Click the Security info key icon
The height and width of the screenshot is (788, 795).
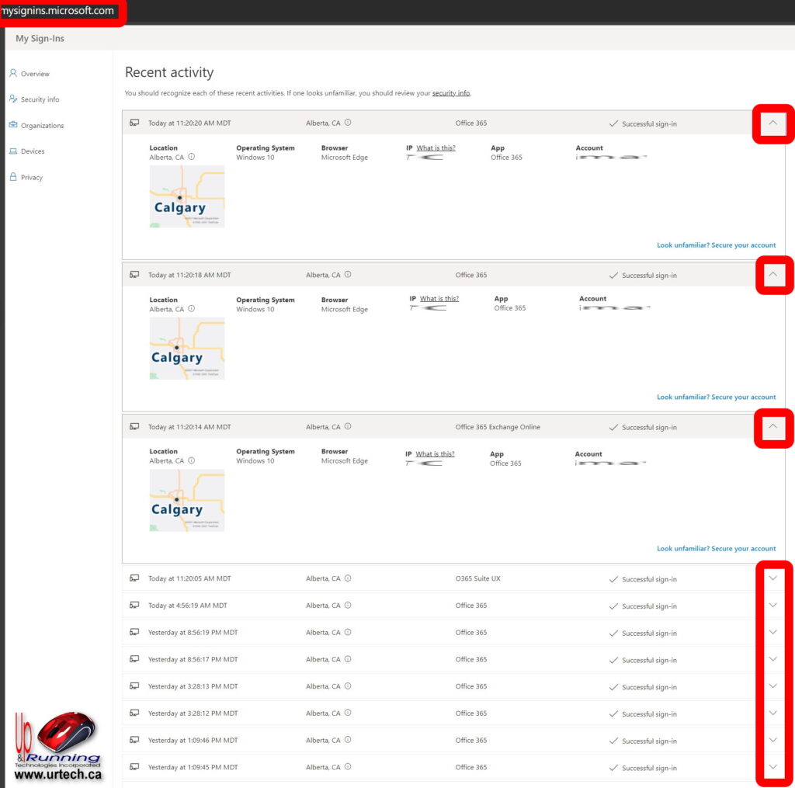[x=13, y=99]
